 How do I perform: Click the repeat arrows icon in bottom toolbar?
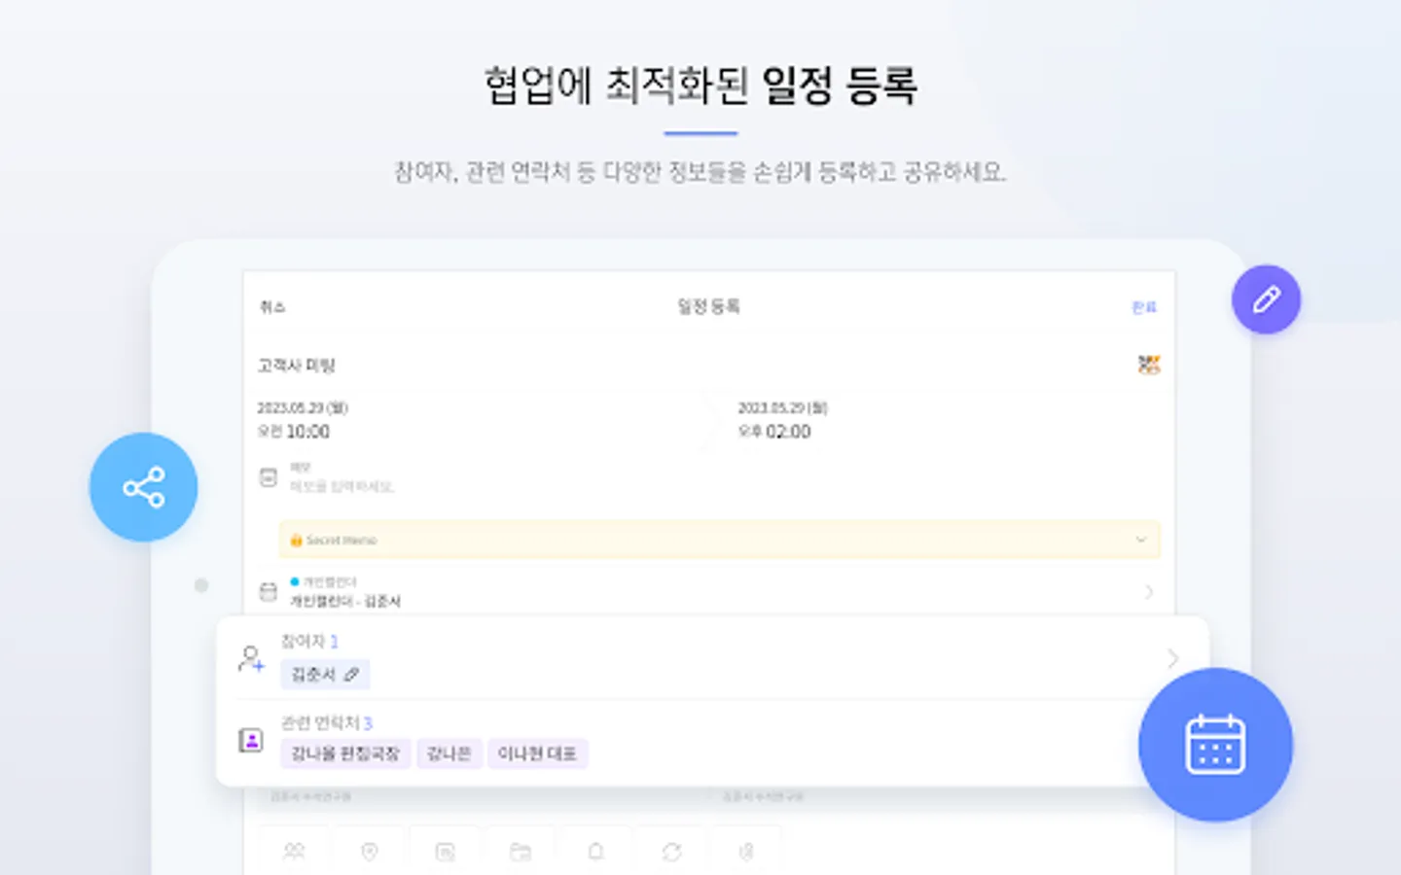(x=671, y=852)
